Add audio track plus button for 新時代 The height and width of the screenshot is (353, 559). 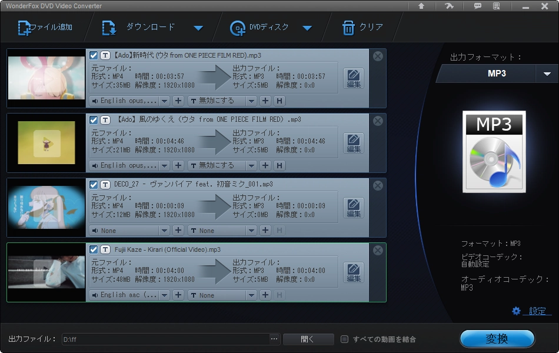point(178,101)
